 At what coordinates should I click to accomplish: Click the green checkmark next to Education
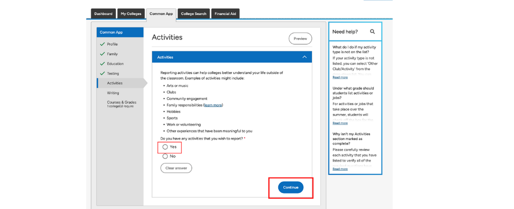[x=102, y=64]
